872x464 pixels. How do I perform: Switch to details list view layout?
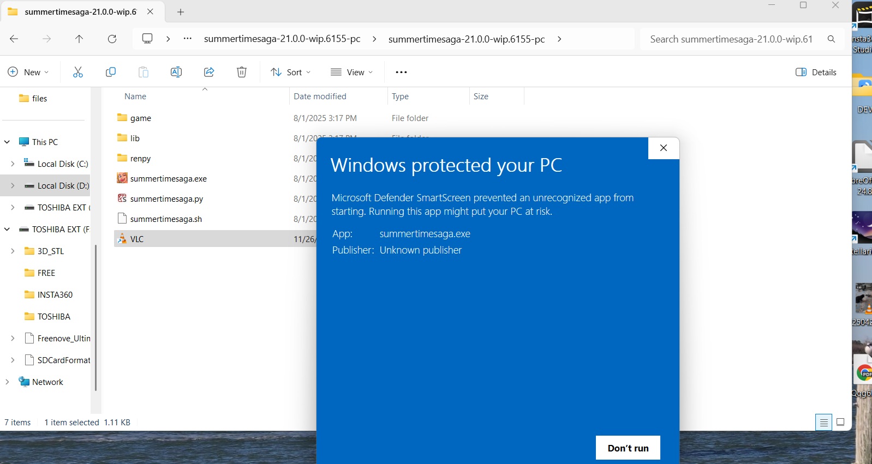823,422
